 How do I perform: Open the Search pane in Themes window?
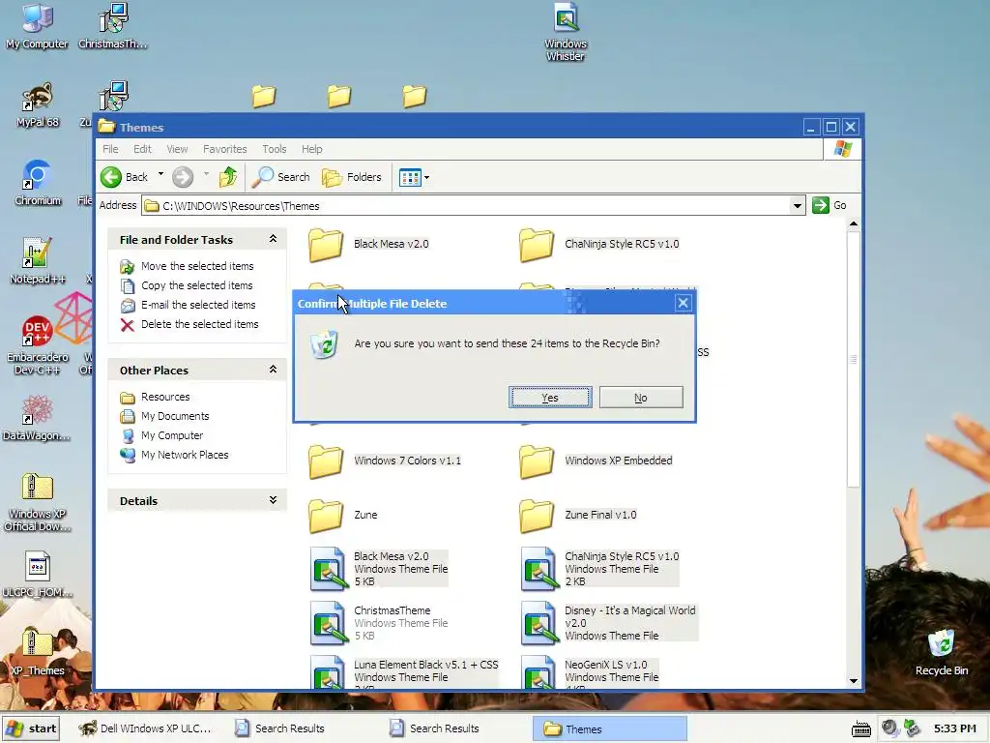[x=281, y=177]
